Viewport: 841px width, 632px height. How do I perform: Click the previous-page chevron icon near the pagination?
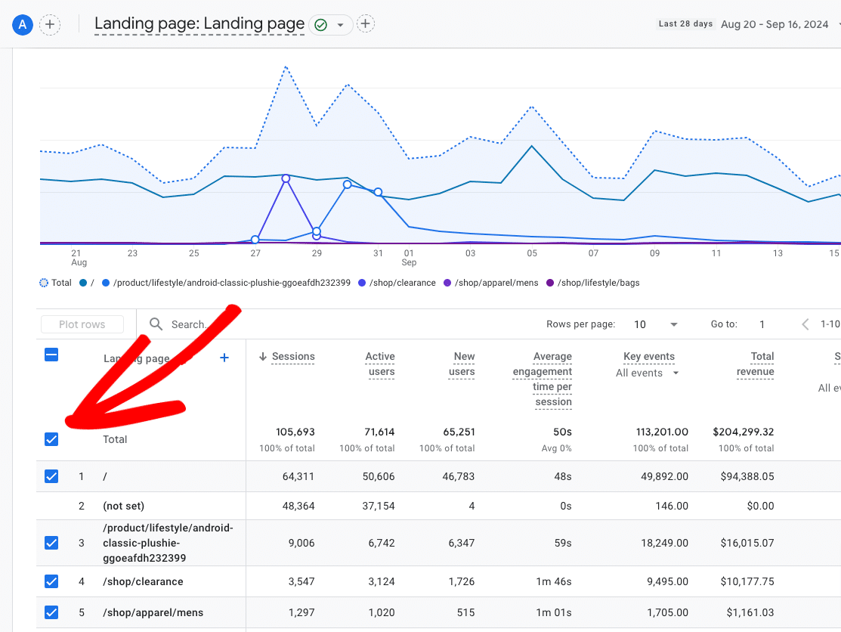tap(805, 324)
